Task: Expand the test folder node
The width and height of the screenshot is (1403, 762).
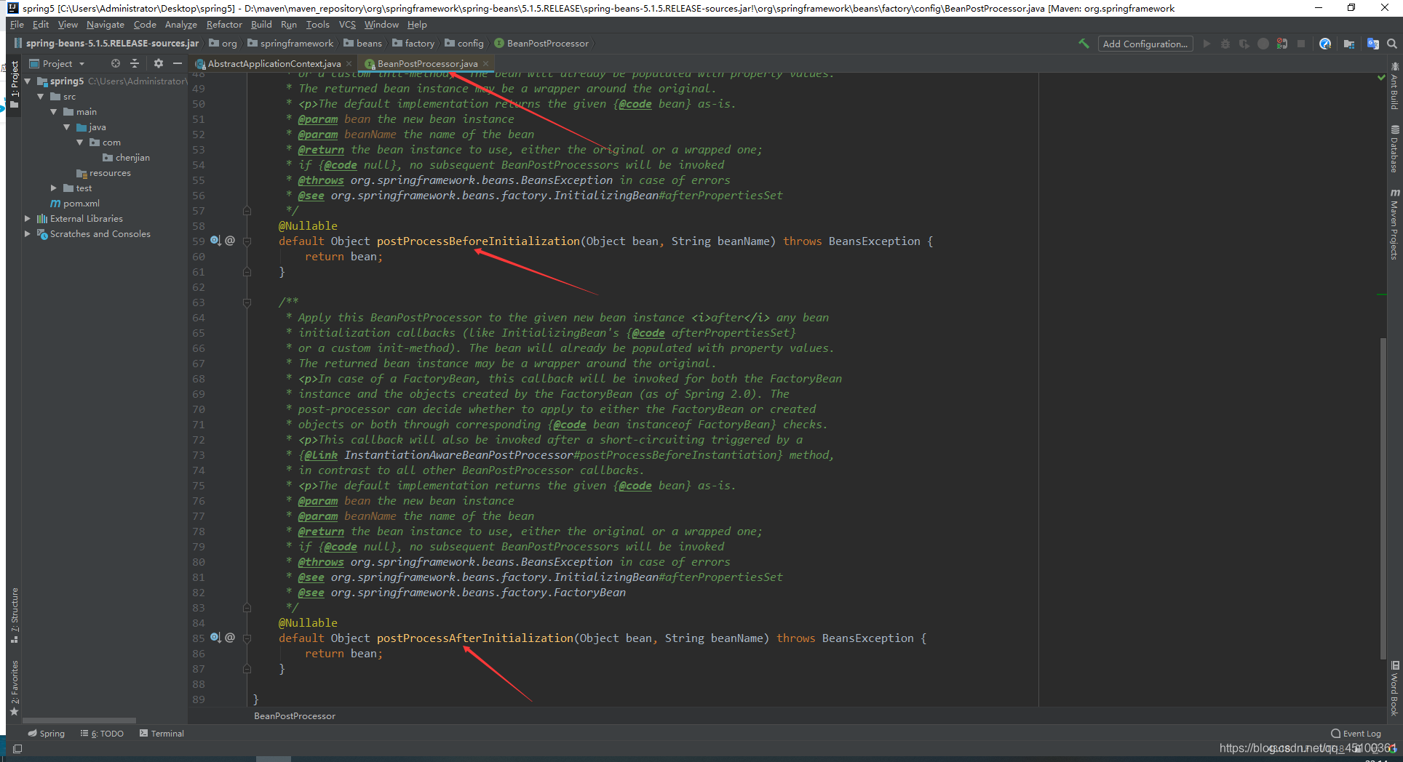Action: pyautogui.click(x=54, y=188)
